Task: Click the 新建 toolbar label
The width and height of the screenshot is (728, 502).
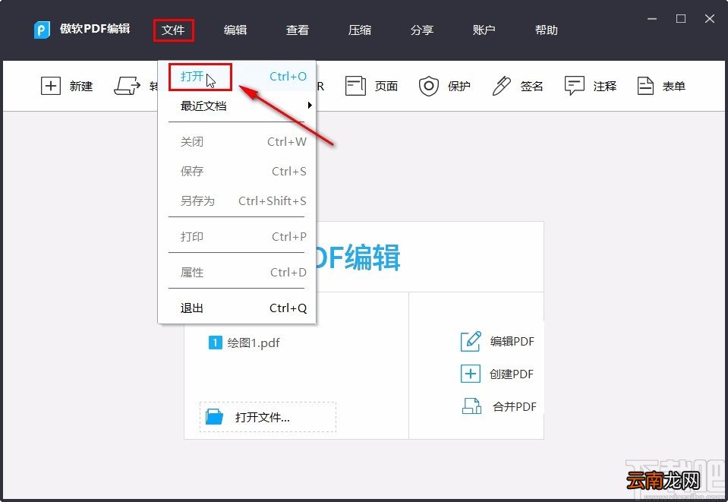Action: (81, 87)
